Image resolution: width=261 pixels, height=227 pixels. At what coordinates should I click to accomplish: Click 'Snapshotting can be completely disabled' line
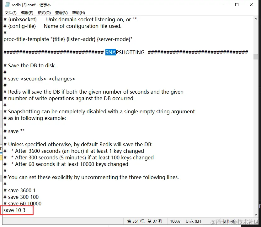pos(99,111)
